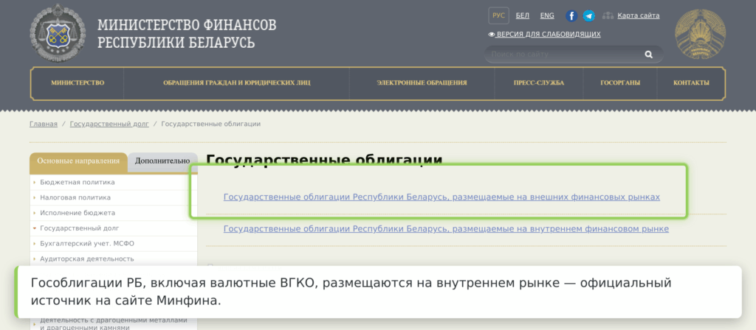756x330 pixels.
Task: Go to Главная breadcrumb
Action: point(44,124)
